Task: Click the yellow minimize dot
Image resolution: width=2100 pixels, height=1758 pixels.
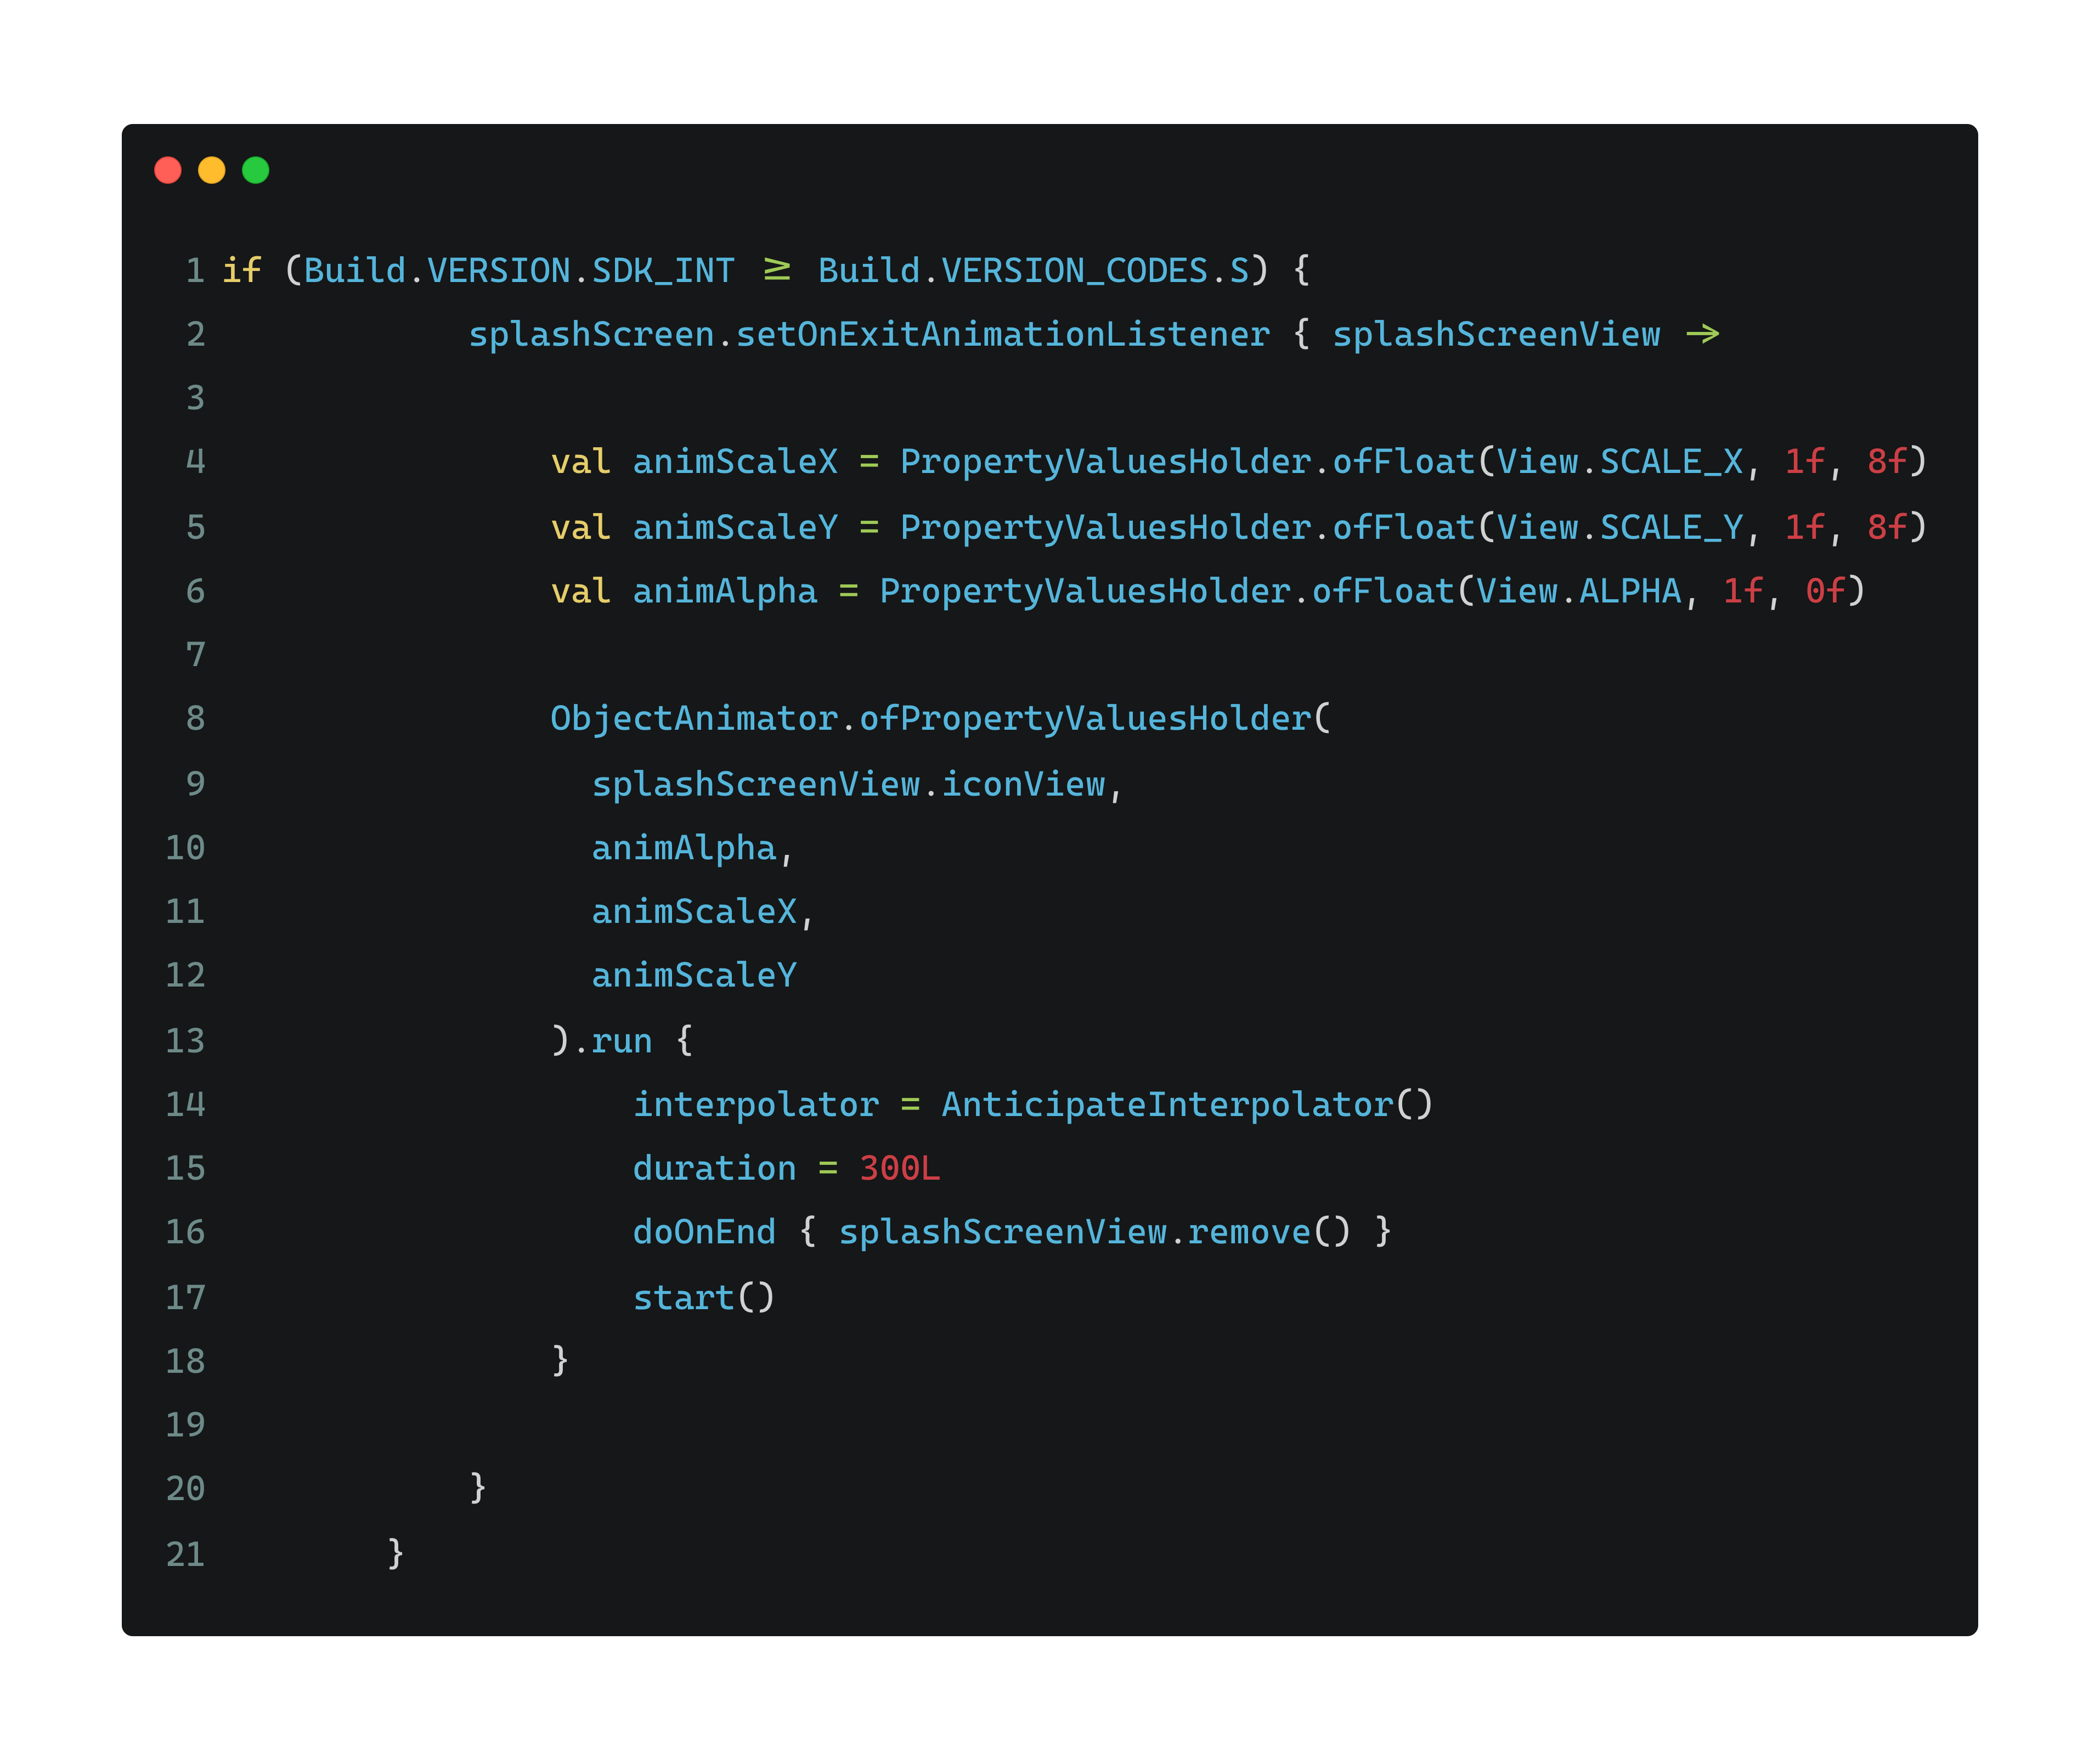Action: 212,170
